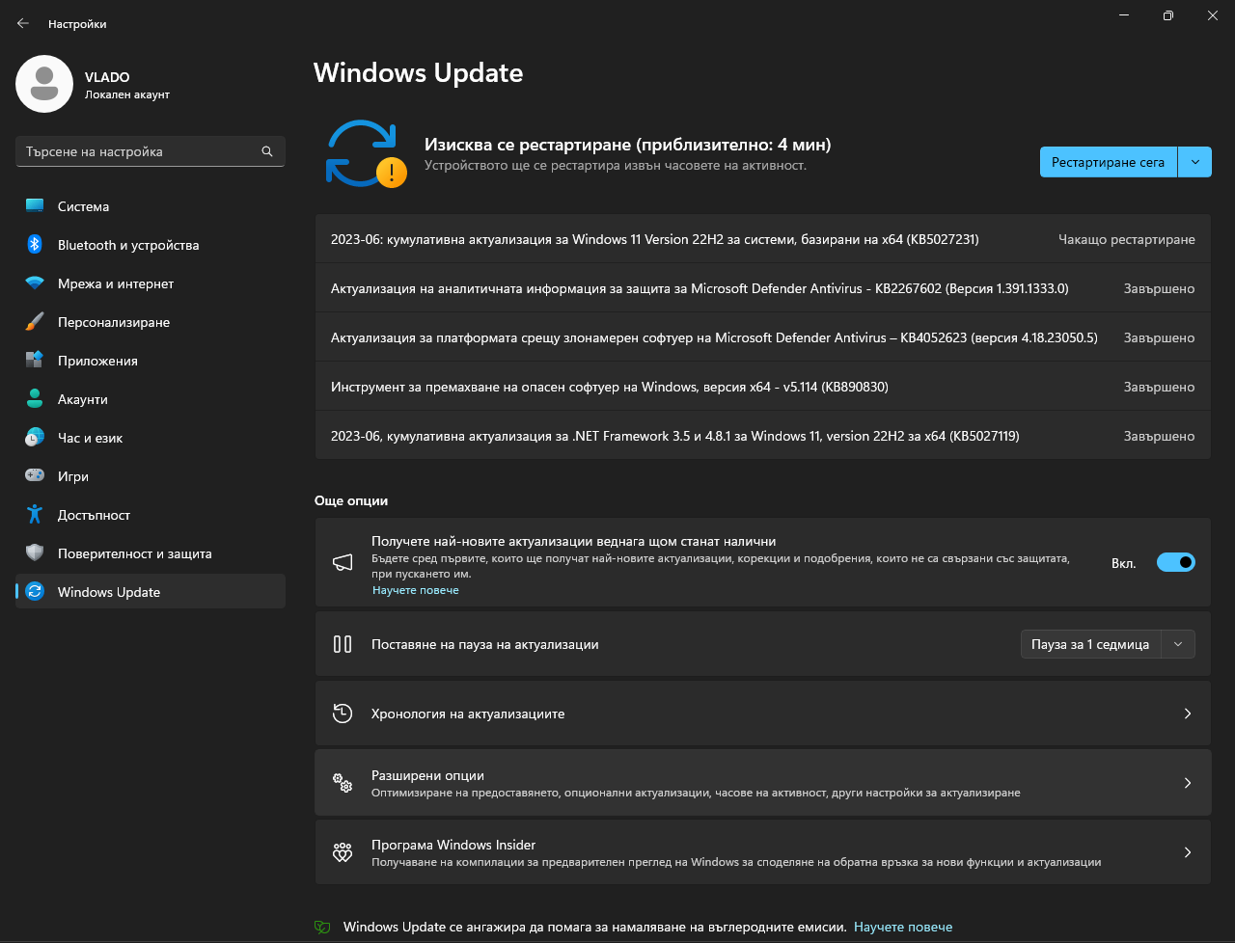Open the Акаунти settings page
The height and width of the screenshot is (943, 1235).
tap(151, 399)
